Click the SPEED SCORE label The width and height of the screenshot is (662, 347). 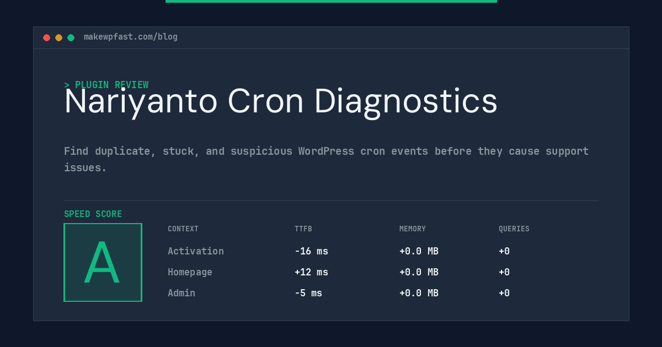[x=93, y=214]
